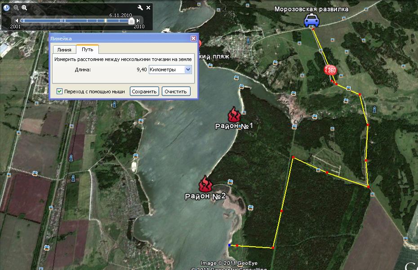Select the Район №2 fire marker
Viewport: 418px width, 270px height.
(205, 184)
